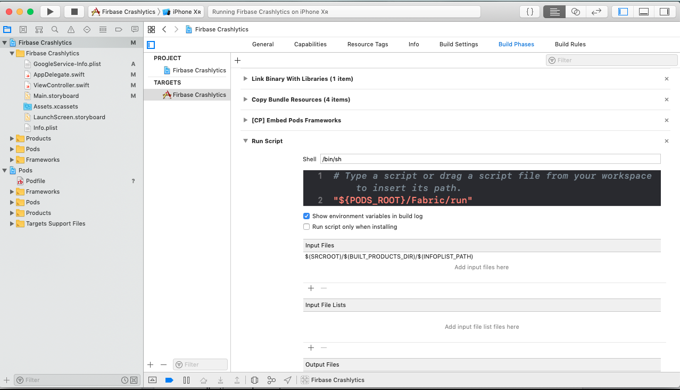Expand Link Binary With Libraries phase
The width and height of the screenshot is (680, 390).
tap(245, 79)
